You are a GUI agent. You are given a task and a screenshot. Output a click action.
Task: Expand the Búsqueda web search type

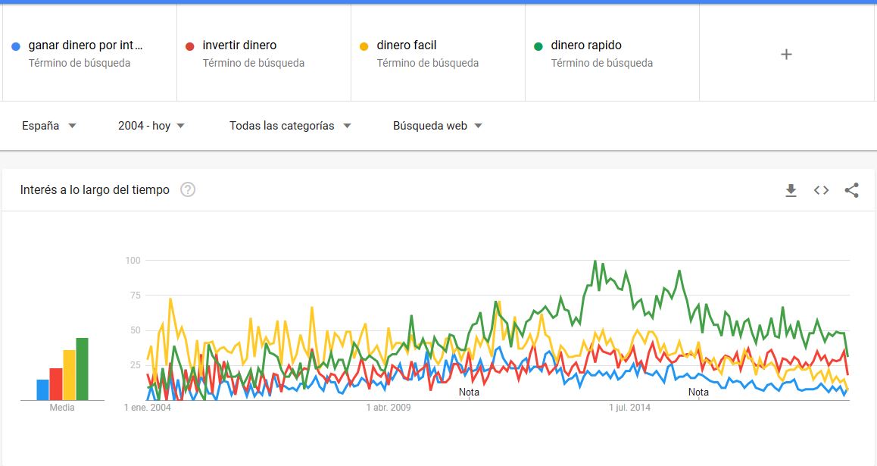[438, 126]
